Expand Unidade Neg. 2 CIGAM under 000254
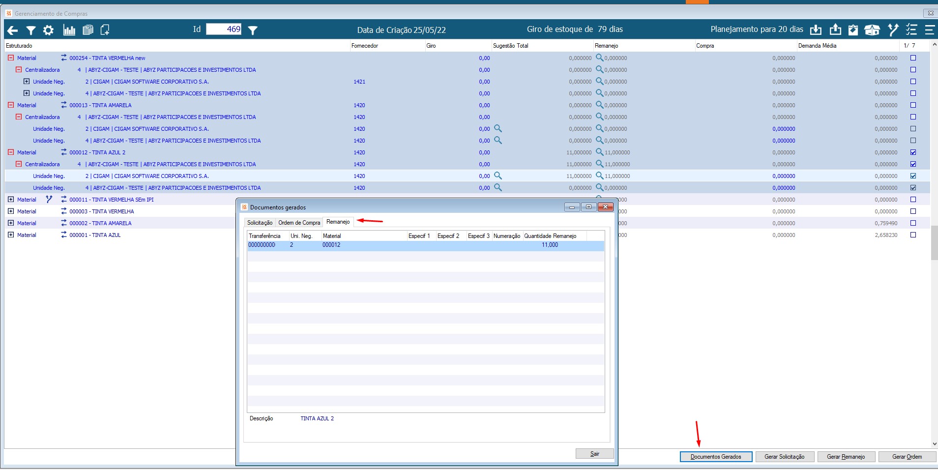 tap(27, 81)
